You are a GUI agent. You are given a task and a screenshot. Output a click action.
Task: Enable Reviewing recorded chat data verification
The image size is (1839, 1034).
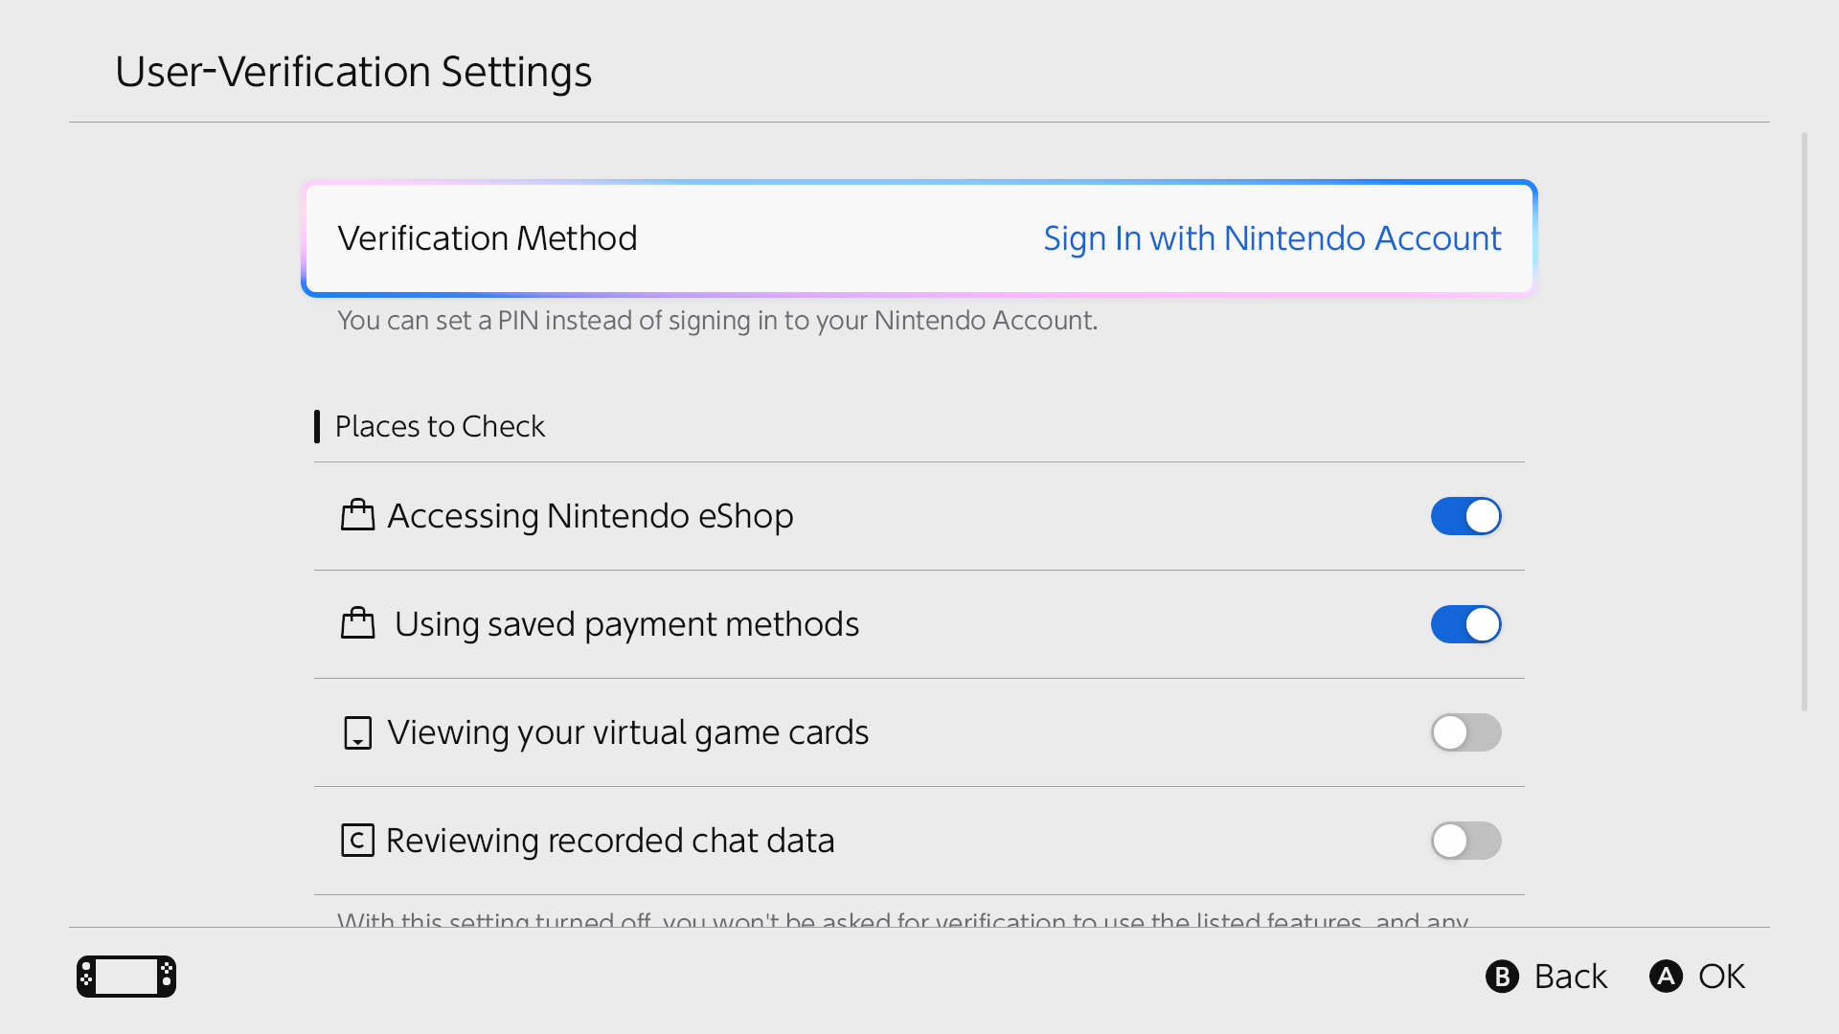pyautogui.click(x=1465, y=841)
